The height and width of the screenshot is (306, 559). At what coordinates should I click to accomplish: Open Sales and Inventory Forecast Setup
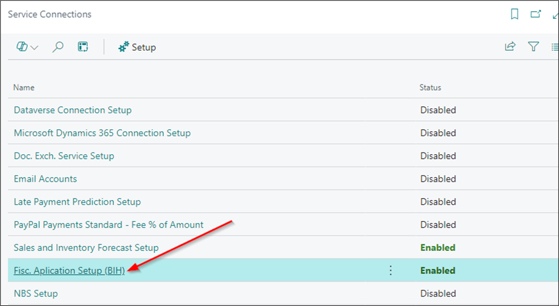coord(86,248)
